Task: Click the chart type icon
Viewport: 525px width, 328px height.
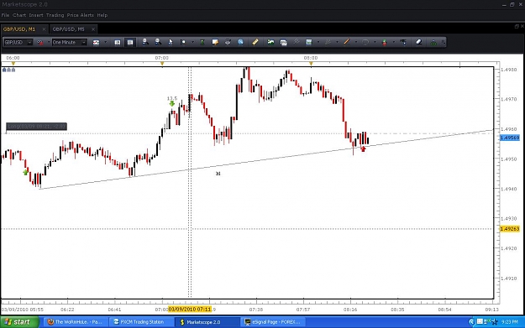Action: tap(96, 42)
